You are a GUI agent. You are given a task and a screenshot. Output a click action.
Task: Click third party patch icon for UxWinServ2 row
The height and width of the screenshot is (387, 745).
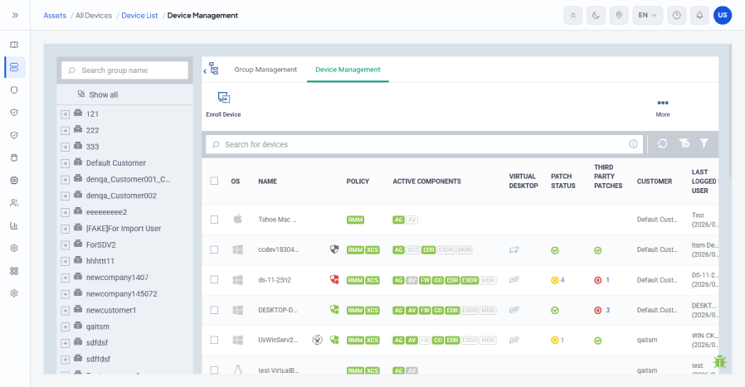point(597,341)
